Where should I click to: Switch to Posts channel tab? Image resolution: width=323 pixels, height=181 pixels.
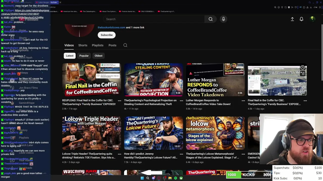pos(112,45)
